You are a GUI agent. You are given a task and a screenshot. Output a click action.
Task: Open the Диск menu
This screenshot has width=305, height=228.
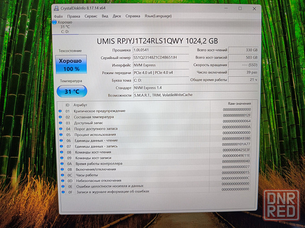click(117, 16)
